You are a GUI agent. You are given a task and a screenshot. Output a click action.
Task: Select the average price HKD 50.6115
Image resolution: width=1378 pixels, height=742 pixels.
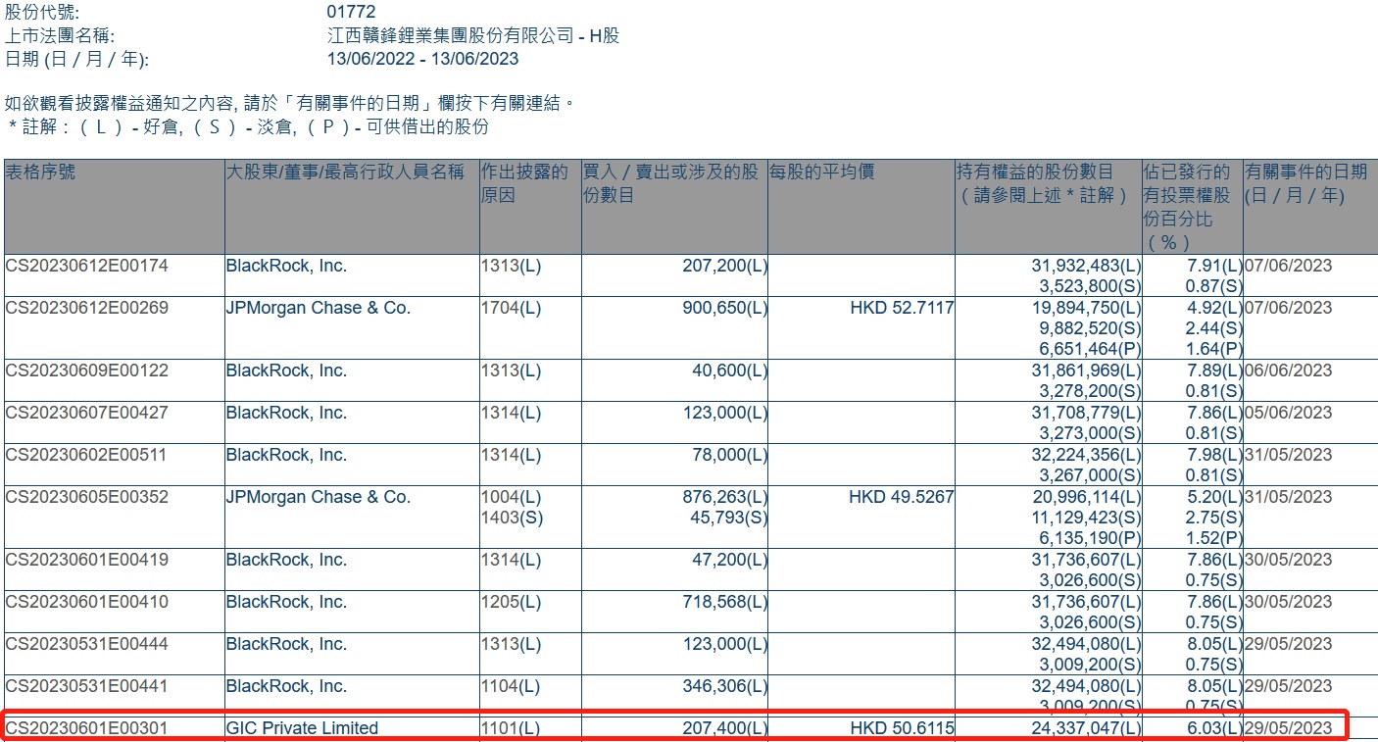(x=902, y=727)
